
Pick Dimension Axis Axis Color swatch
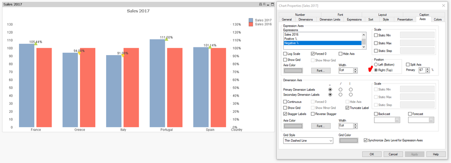[x=293, y=126]
